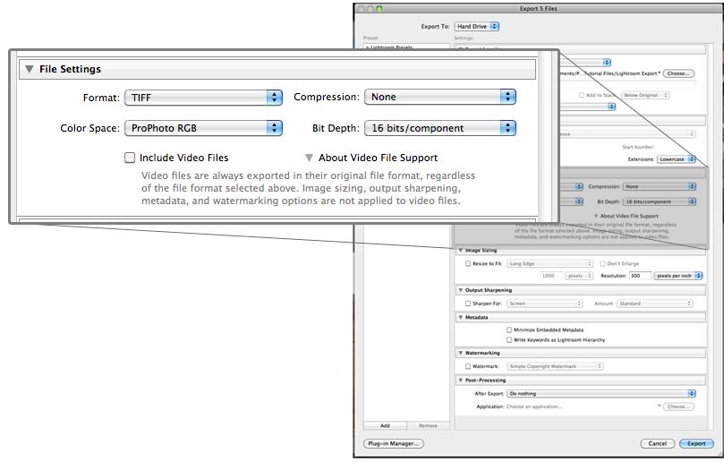Click the Resolution 300 input field
Image resolution: width=724 pixels, height=462 pixels.
(x=640, y=276)
